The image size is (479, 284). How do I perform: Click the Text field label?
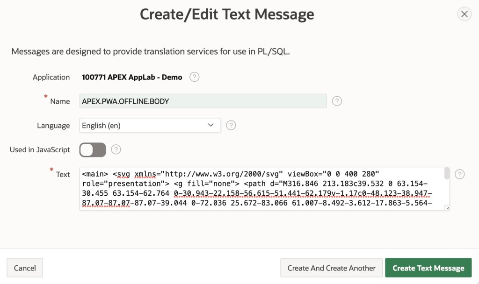tap(63, 174)
